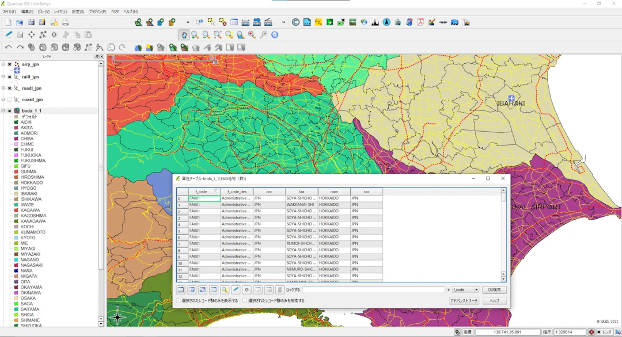This screenshot has width=622, height=337.
Task: Click the Undo arrow icon
Action: click(x=8, y=48)
